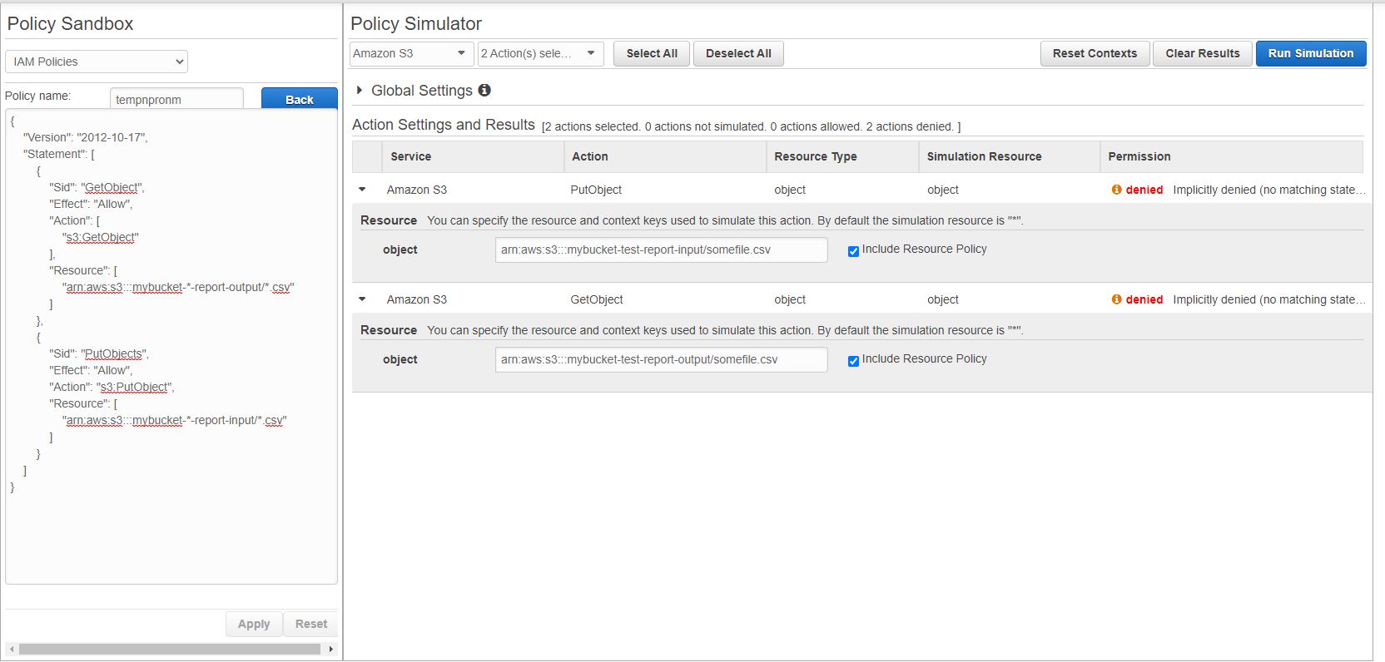Click the horizontal scrollbar in Policy Sandbox
This screenshot has height=662, width=1385.
coord(170,649)
